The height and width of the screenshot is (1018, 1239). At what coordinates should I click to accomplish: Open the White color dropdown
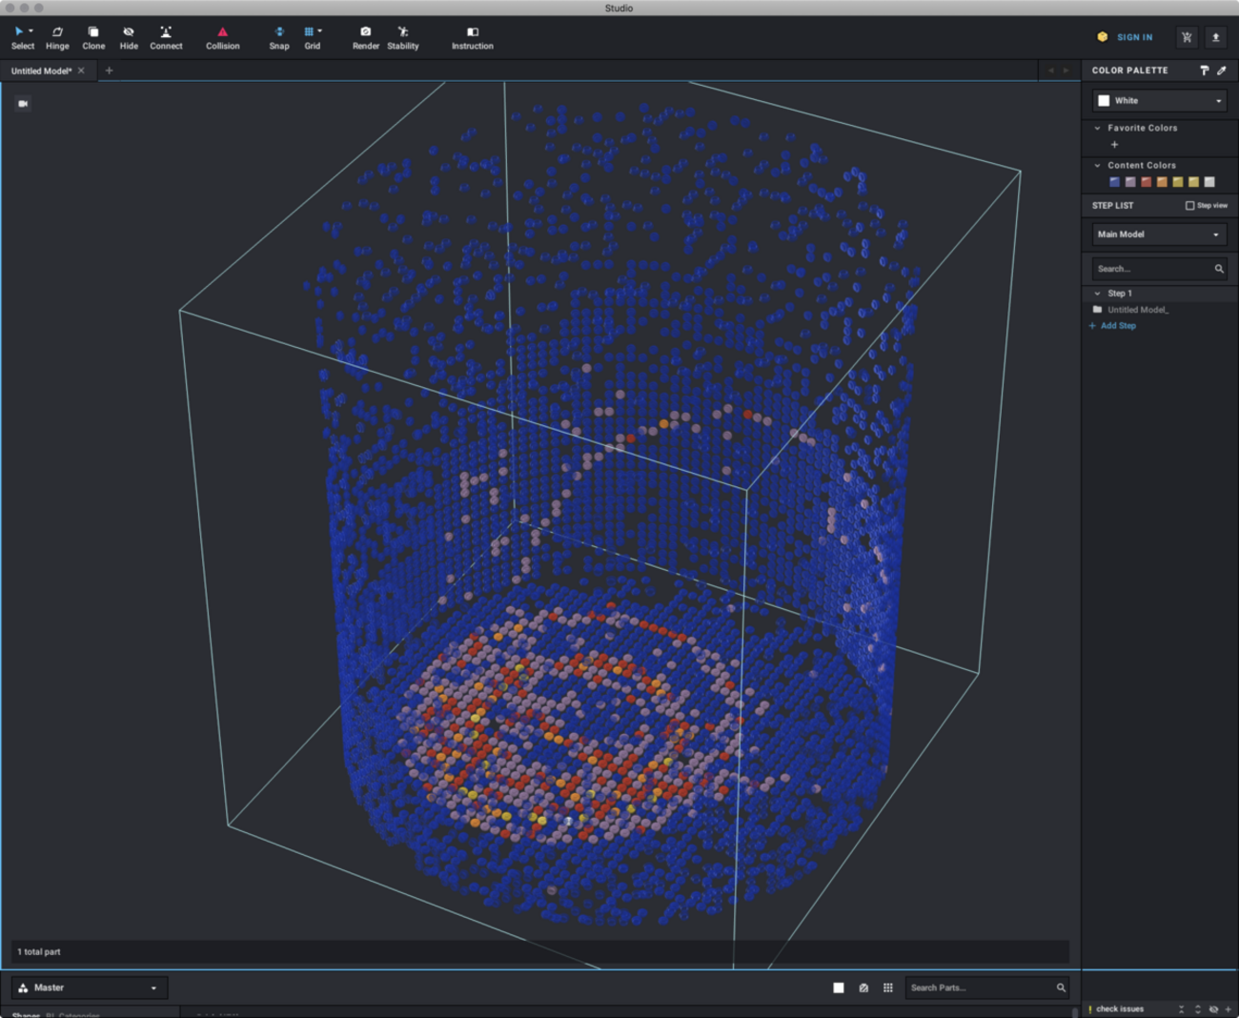pyautogui.click(x=1158, y=101)
